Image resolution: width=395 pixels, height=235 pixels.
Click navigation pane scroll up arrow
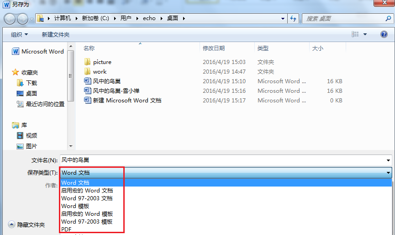[x=71, y=46]
